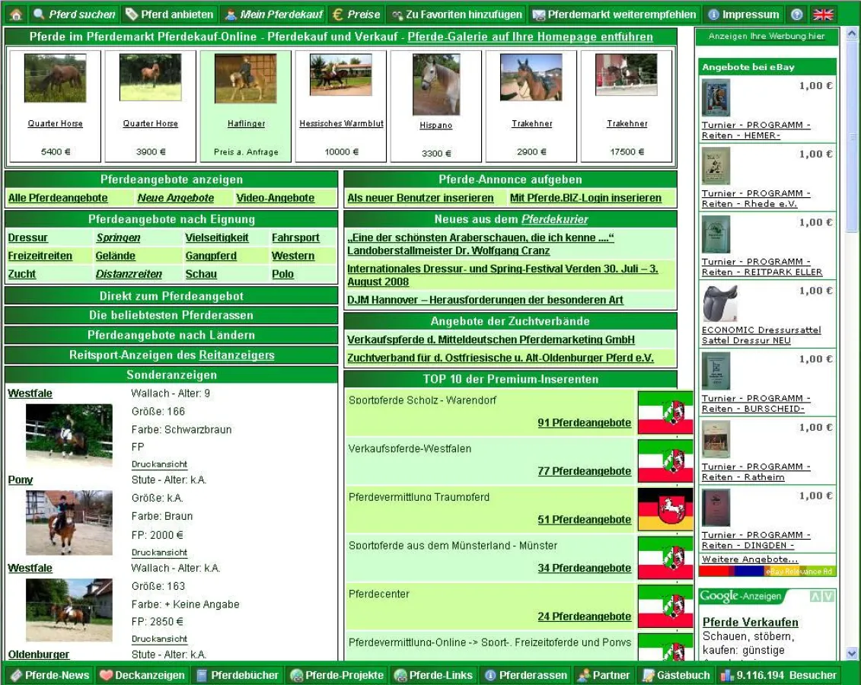Switch language via the British flag icon
Viewport: 861px width, 685px height.
pos(823,14)
